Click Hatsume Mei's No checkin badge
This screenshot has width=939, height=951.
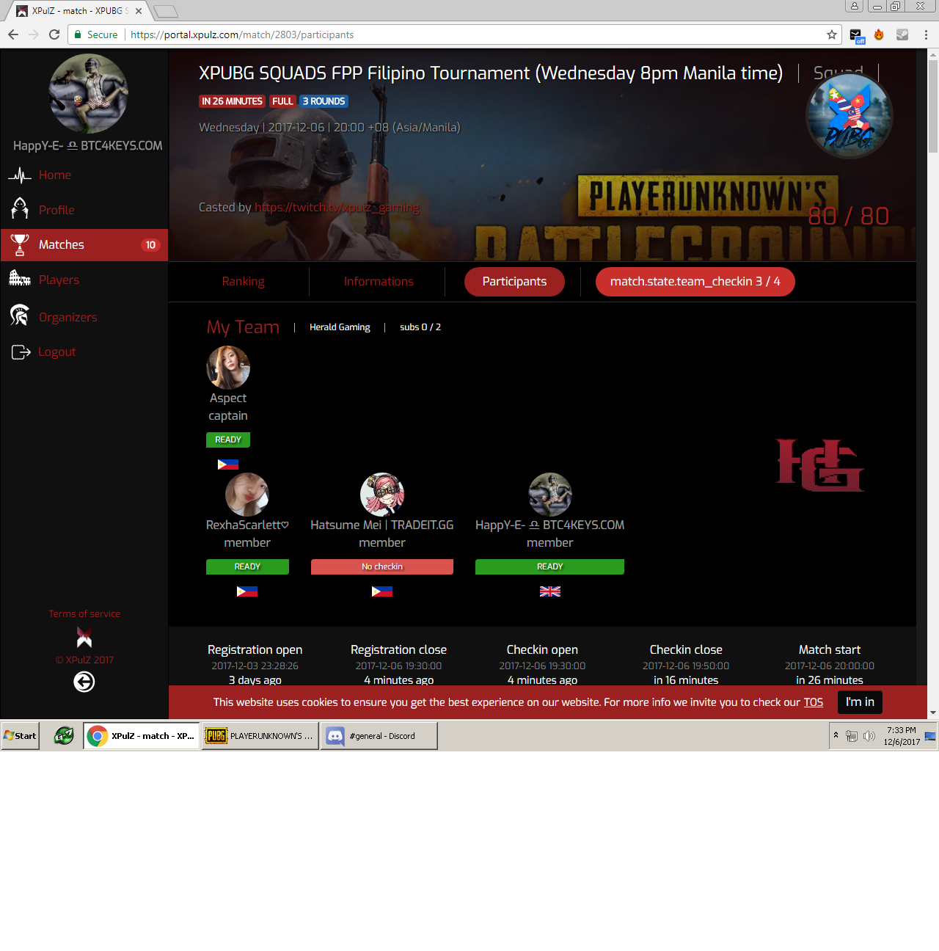pos(382,566)
